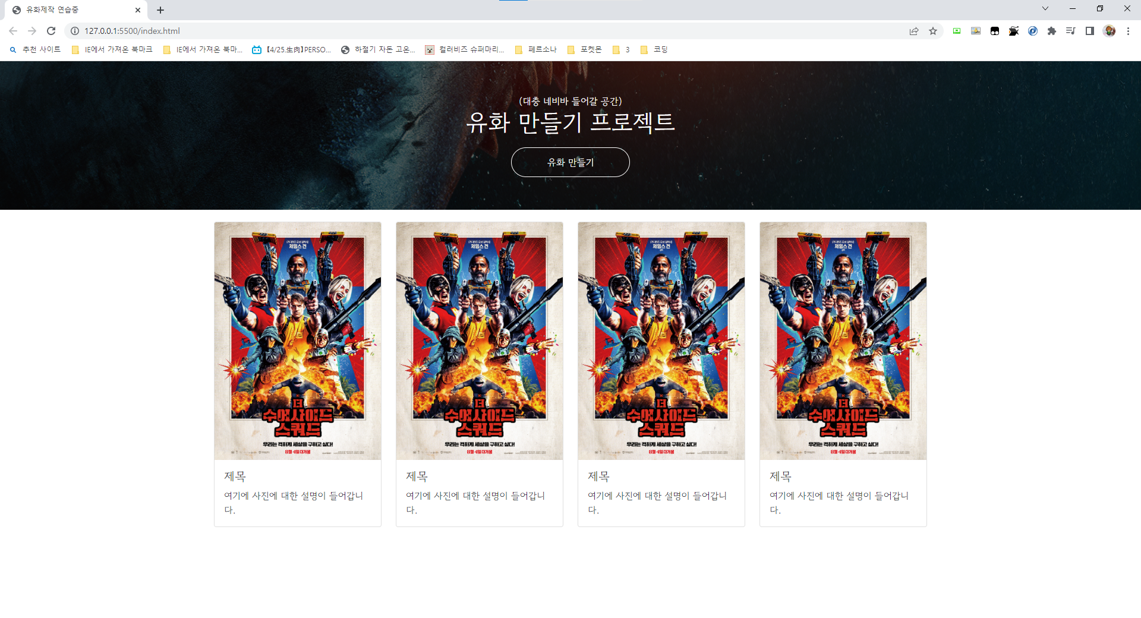1141x618 pixels.
Task: Open the 하절기 자돈 고온... bookmark
Action: (x=379, y=49)
